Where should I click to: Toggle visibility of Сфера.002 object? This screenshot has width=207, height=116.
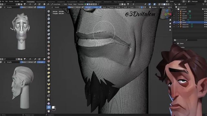point(205,24)
